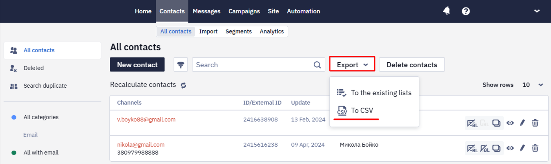Switch to the Analytics sub-tab
Image resolution: width=551 pixels, height=164 pixels.
point(272,31)
